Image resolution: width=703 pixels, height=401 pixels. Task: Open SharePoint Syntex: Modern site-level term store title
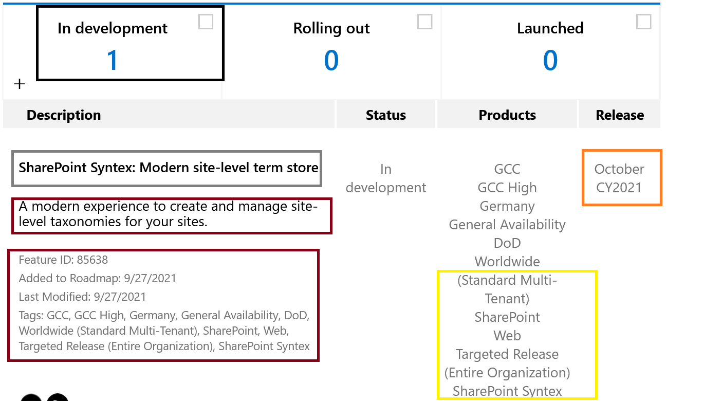point(169,168)
